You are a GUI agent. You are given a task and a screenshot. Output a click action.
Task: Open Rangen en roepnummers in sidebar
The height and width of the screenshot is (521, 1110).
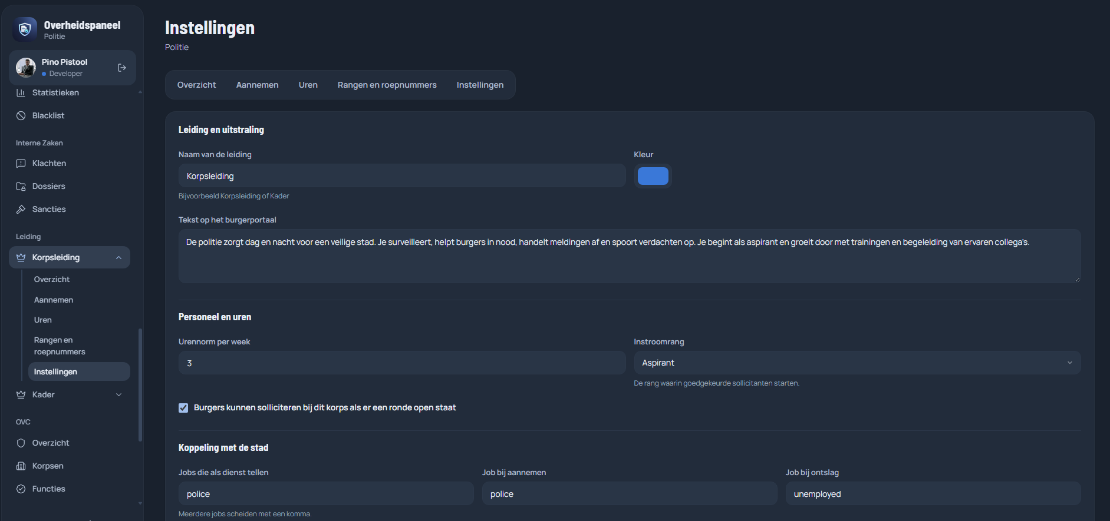(x=79, y=346)
